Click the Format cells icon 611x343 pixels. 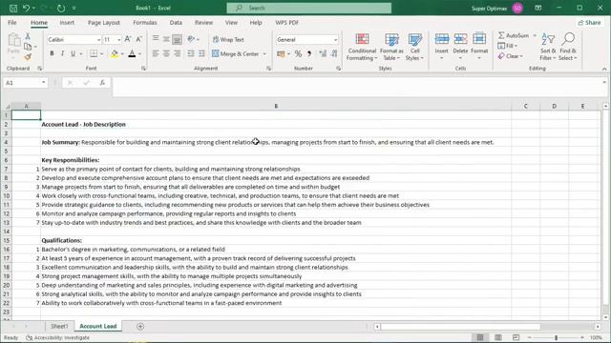point(479,39)
